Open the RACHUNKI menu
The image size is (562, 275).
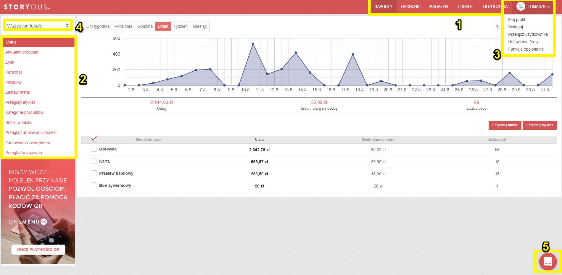pos(410,7)
